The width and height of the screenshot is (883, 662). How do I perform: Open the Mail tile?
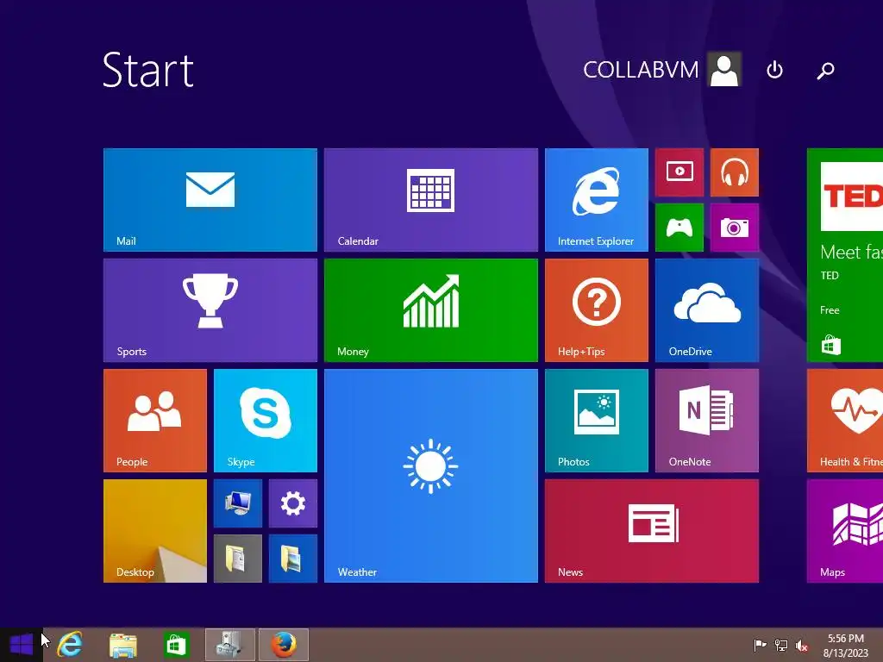click(x=210, y=200)
